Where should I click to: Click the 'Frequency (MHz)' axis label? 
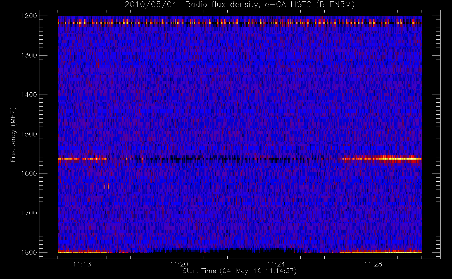pyautogui.click(x=13, y=134)
